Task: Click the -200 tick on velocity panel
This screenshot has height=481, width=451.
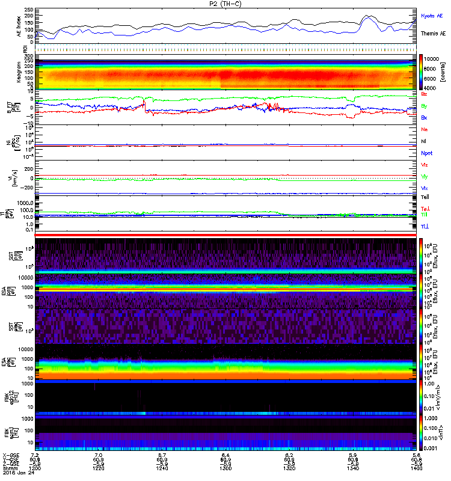Action: pos(27,188)
